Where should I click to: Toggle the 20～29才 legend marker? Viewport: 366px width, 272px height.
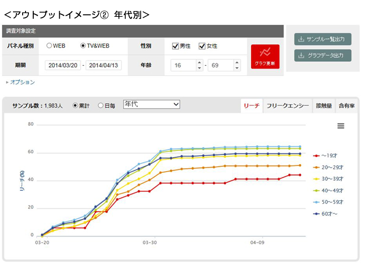(x=316, y=167)
